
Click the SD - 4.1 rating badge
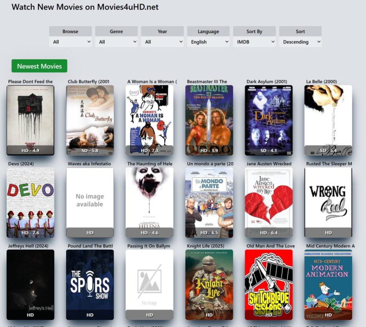pyautogui.click(x=269, y=150)
